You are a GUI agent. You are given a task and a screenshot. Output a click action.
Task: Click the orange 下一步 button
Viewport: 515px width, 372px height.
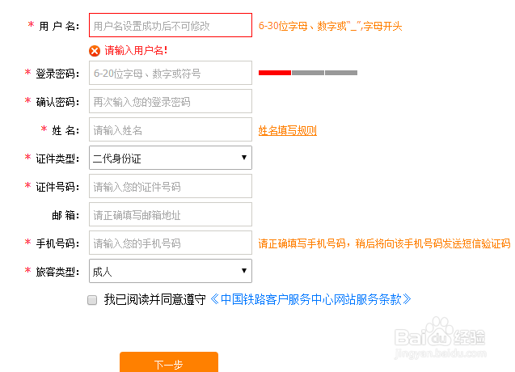[x=169, y=362]
